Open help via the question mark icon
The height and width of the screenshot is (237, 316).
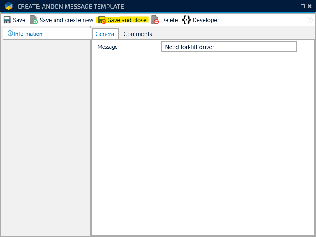click(310, 20)
